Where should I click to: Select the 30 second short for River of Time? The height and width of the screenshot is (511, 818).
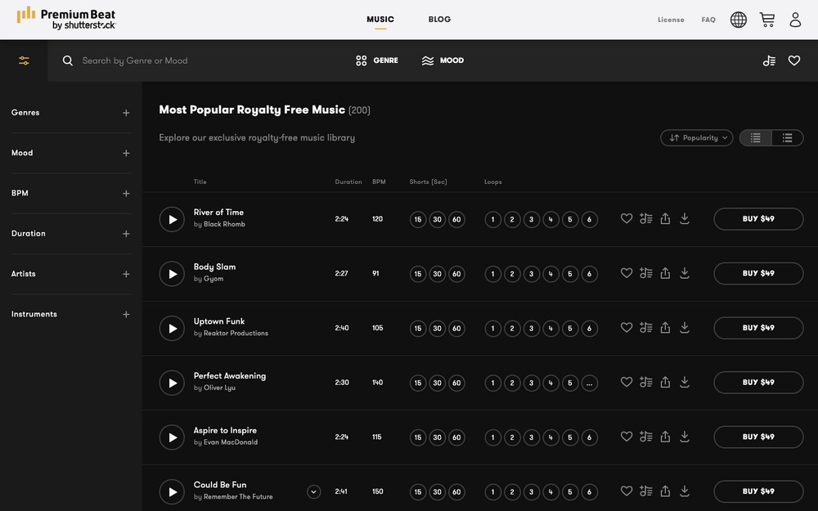[x=438, y=219]
